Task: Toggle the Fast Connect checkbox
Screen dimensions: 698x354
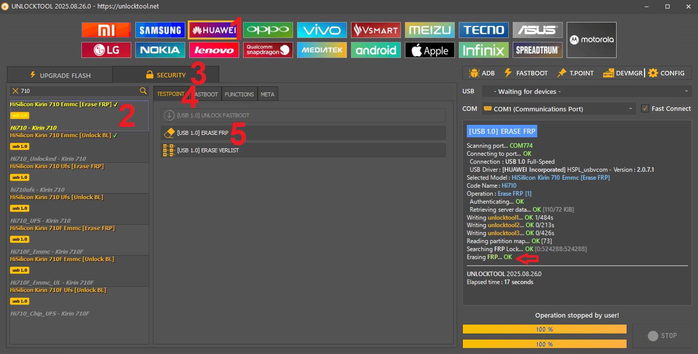Action: 645,108
